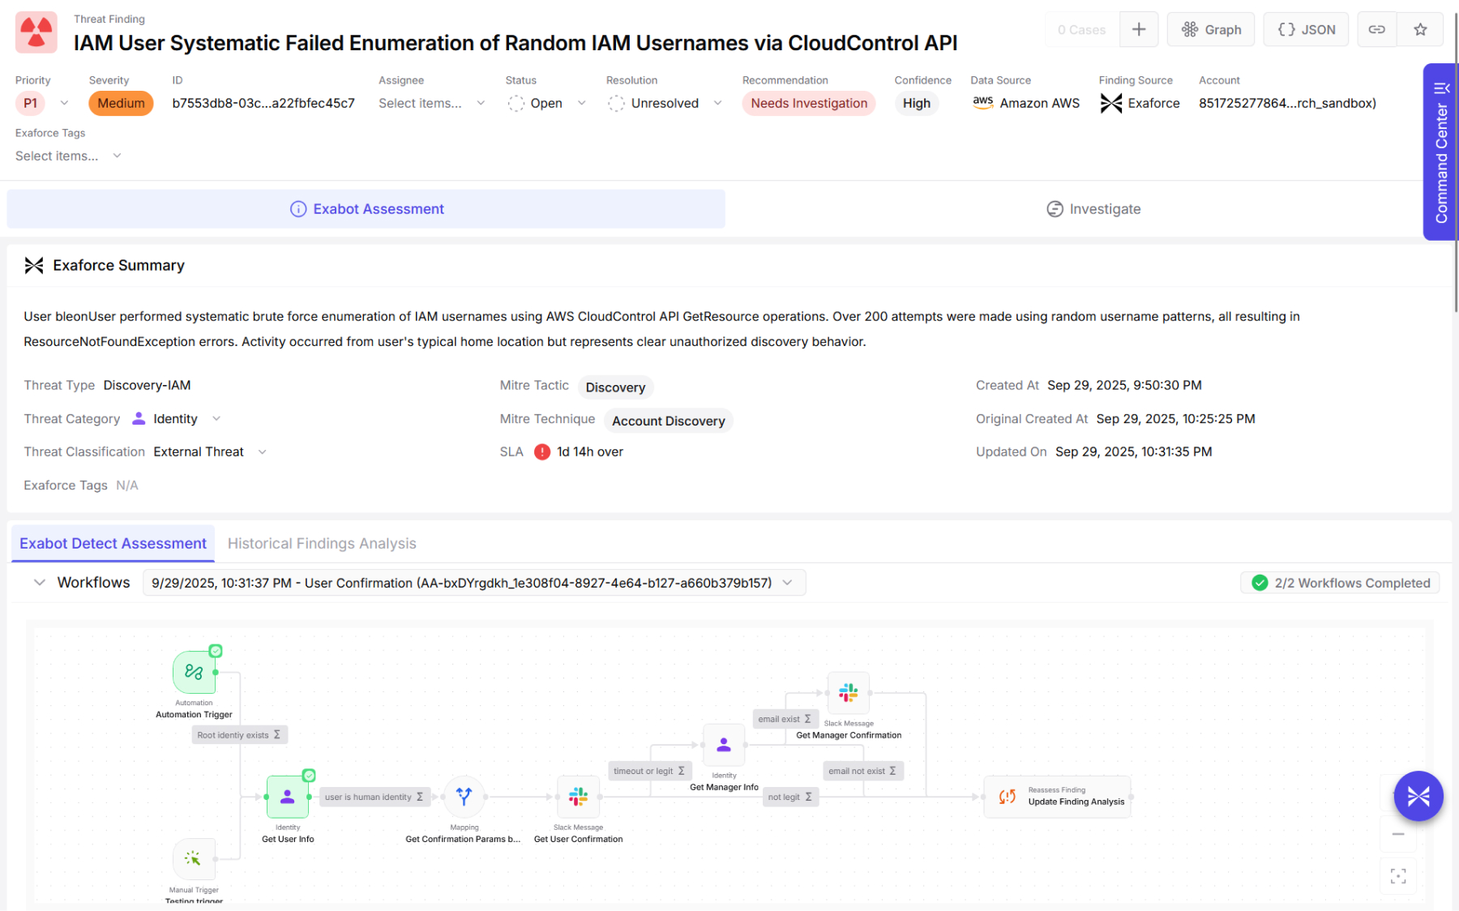The height and width of the screenshot is (911, 1459).
Task: Switch to the Investigate tab
Action: (x=1093, y=209)
